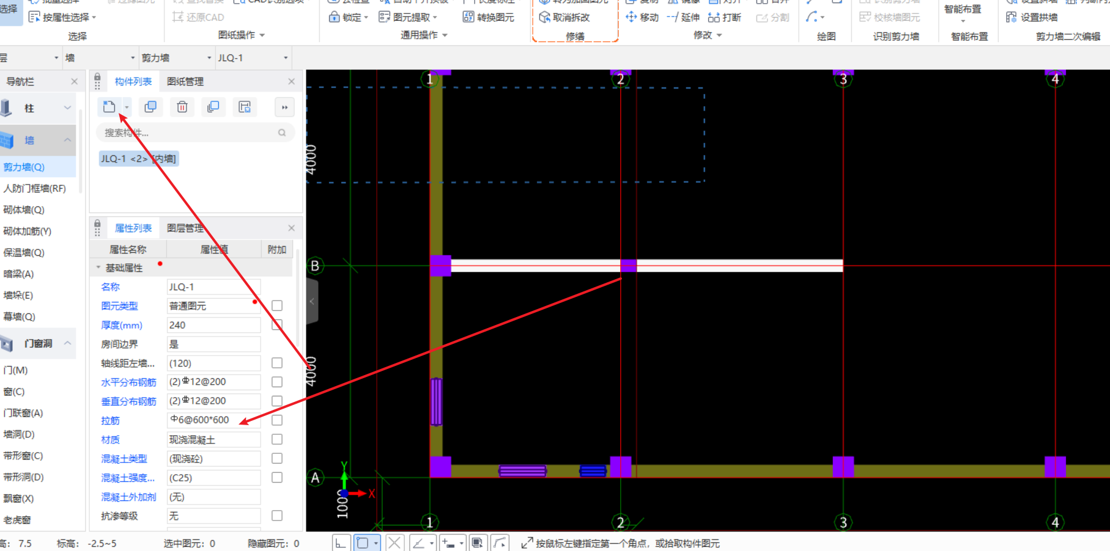Click the 设置拱墙 tool
Viewport: 1110px width, 551px height.
coord(1032,17)
